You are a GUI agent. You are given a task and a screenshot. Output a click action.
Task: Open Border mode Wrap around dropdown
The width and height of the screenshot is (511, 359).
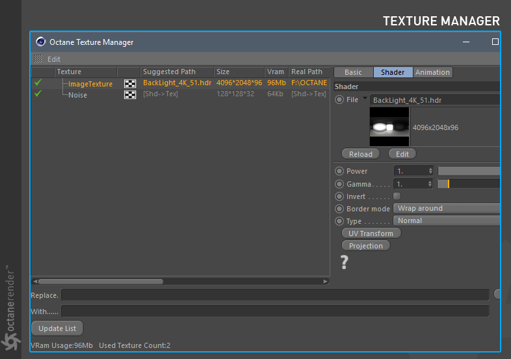point(447,208)
